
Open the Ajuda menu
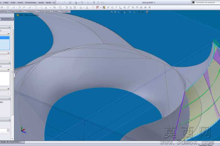(x=48, y=3)
